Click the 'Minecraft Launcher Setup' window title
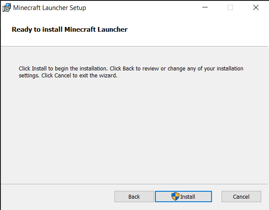 click(50, 8)
